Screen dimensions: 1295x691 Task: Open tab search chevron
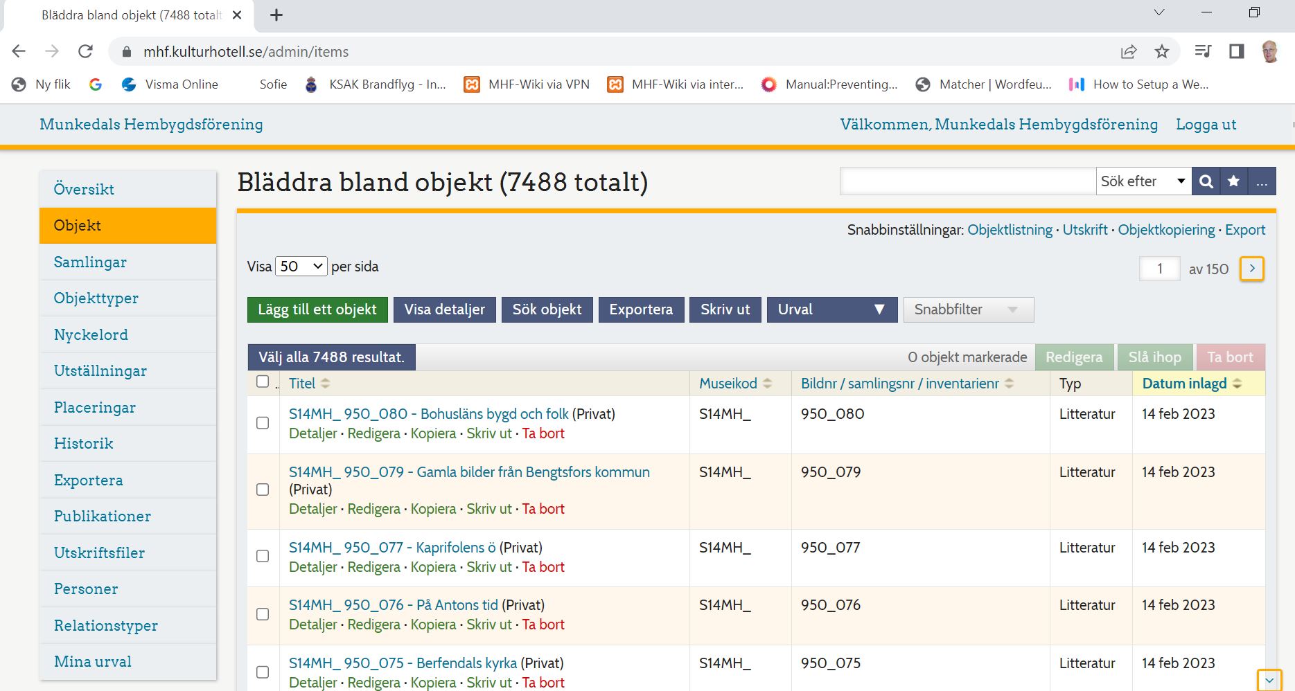1159,12
